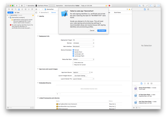Click the Stop button in toolbar

tap(22, 5)
